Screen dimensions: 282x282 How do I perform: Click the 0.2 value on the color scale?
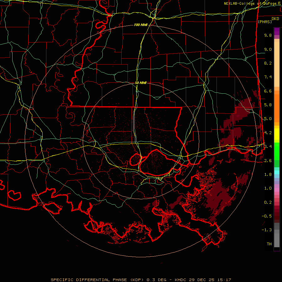click(x=268, y=202)
